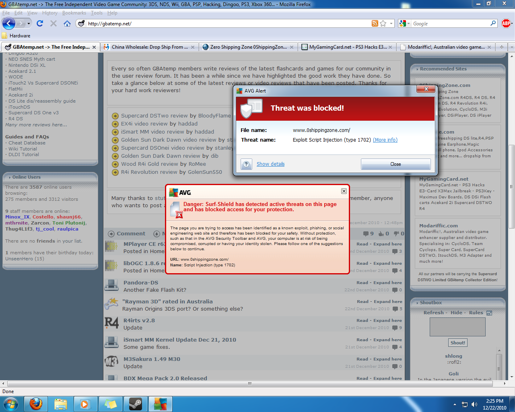Screen dimensions: 515x412
Task: Click in the Google search box
Action: pos(451,24)
